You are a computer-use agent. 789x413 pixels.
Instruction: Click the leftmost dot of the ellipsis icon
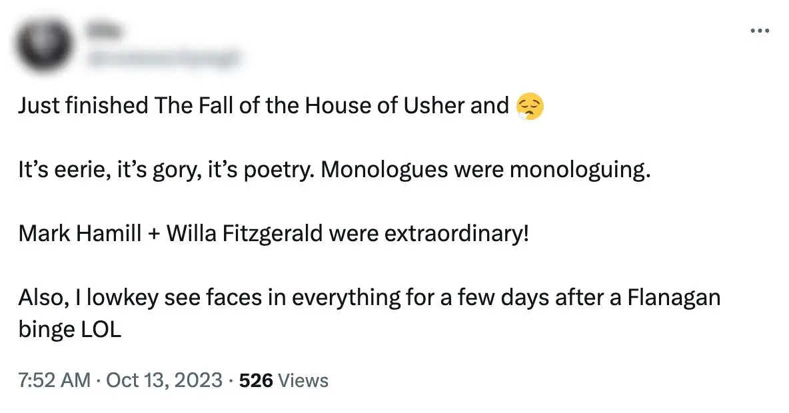(x=752, y=30)
